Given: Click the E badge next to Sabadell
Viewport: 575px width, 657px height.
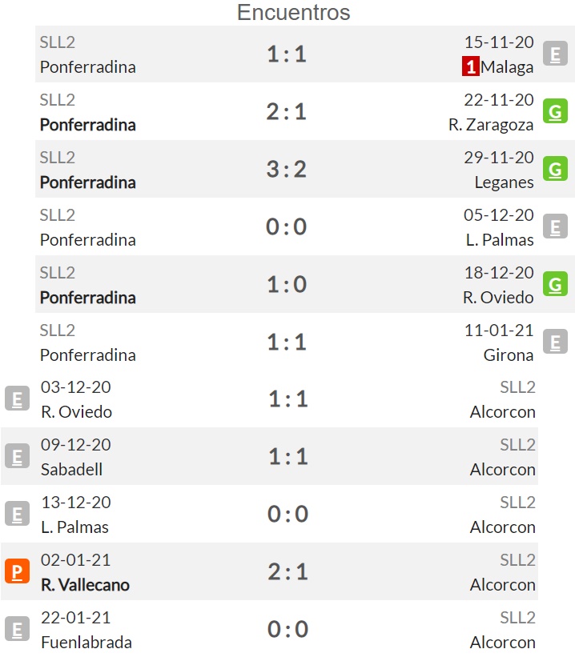Looking at the screenshot, I should 17,456.
